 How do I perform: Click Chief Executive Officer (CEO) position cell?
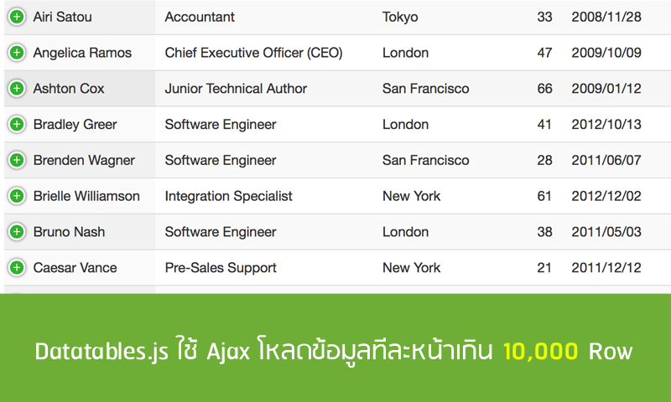253,53
